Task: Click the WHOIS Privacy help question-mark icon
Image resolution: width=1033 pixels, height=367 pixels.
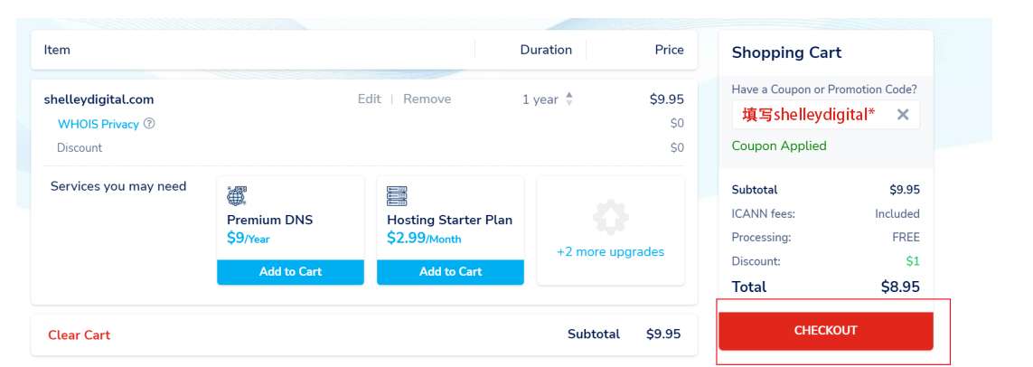Action: (150, 124)
